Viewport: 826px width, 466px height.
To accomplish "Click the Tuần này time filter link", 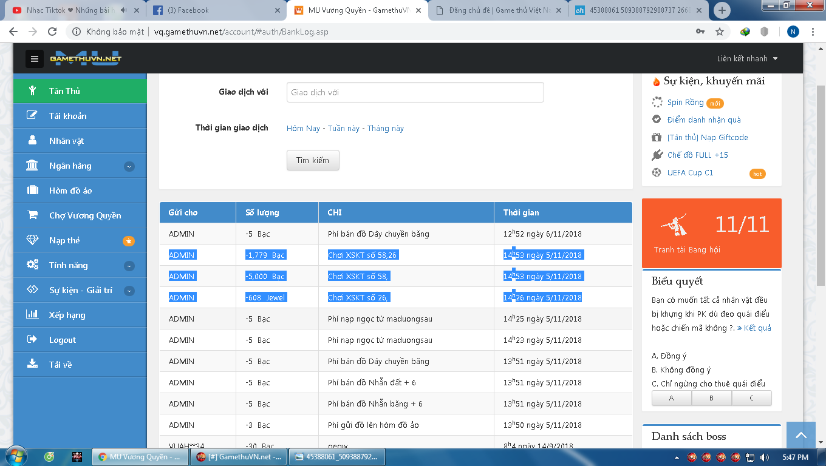I will tap(344, 129).
